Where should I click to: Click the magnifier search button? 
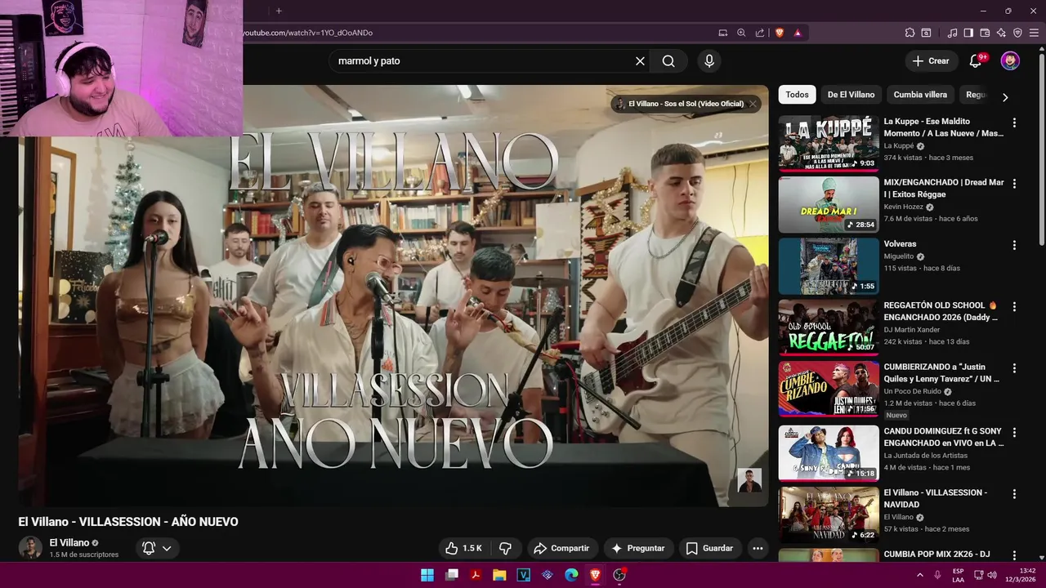click(x=668, y=61)
